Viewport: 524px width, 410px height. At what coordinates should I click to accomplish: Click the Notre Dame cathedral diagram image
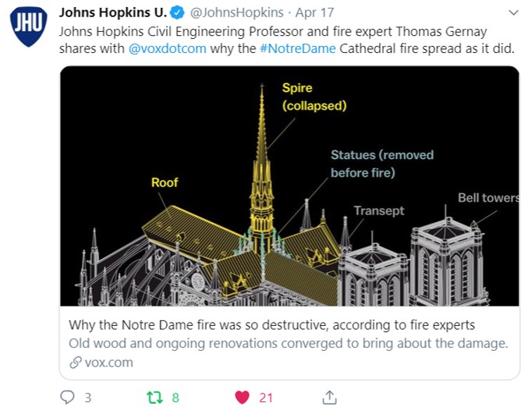click(x=289, y=186)
